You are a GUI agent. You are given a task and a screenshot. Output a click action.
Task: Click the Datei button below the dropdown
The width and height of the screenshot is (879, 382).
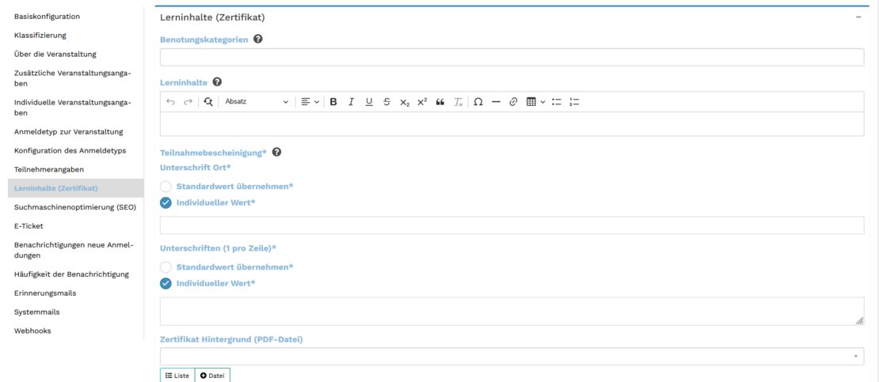point(212,376)
